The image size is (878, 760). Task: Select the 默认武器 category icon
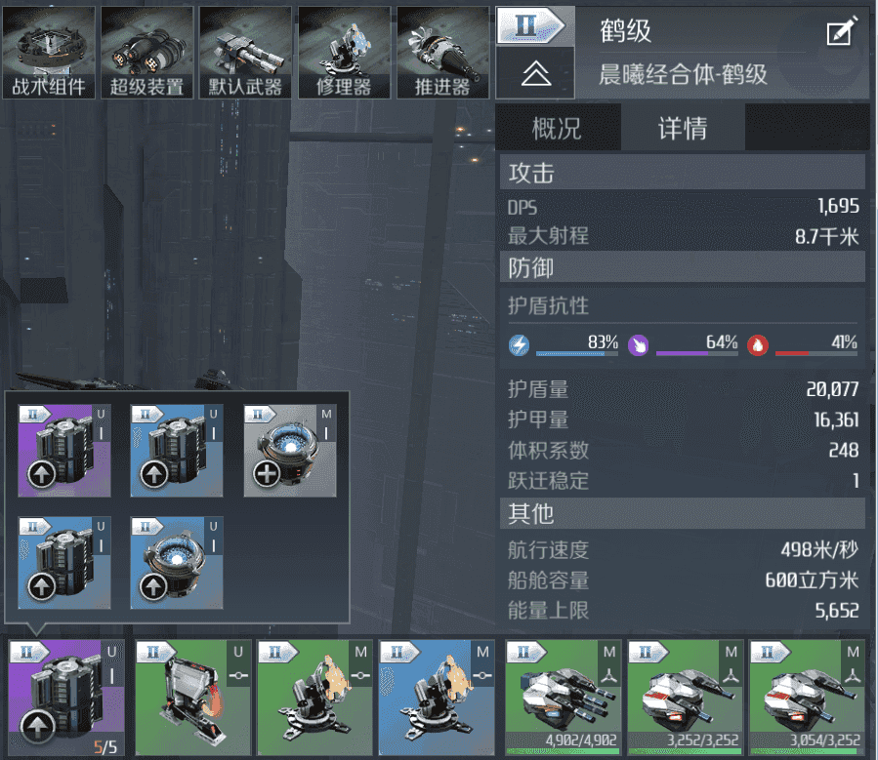tap(245, 53)
